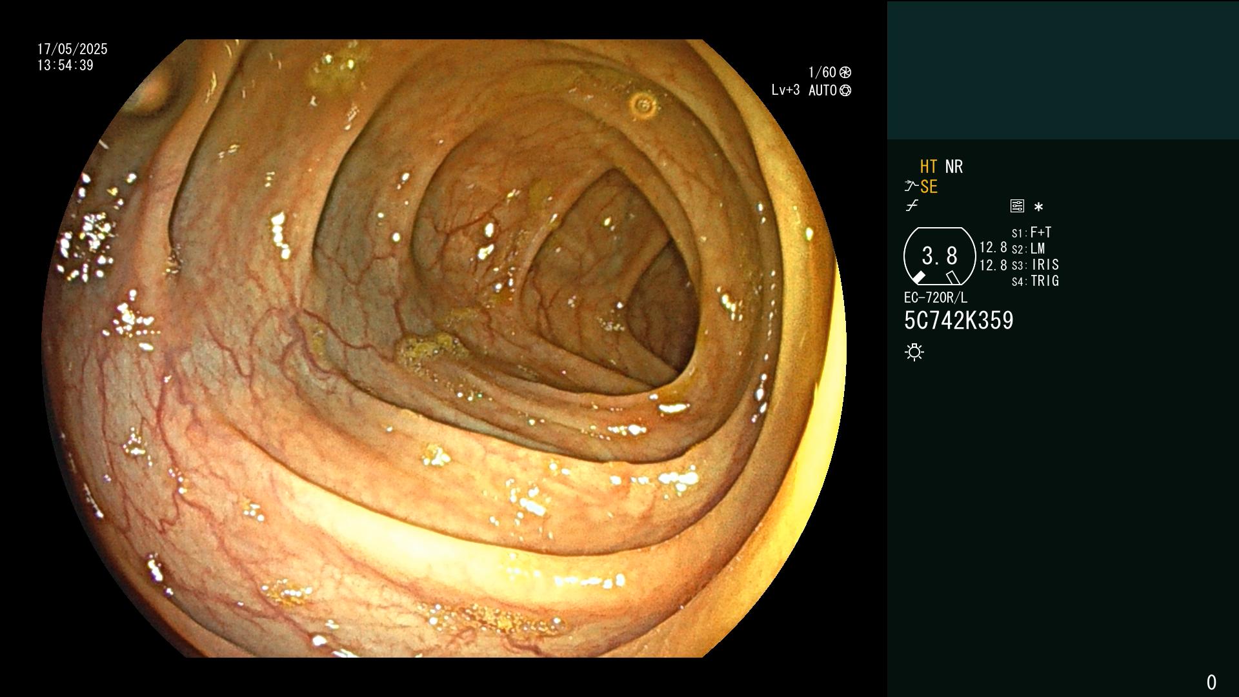
Task: Click the date 17/05/2025
Action: point(72,49)
